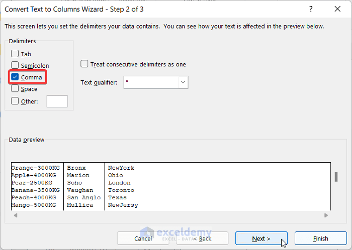This screenshot has height=250, width=352.
Task: Click the Finish button
Action: (320, 238)
